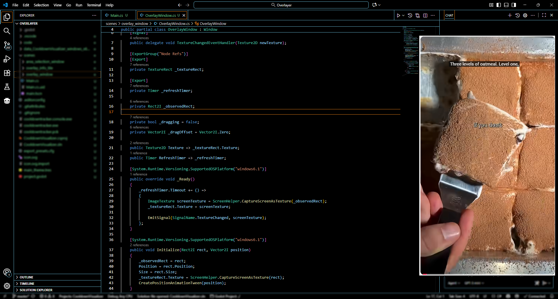Expand the SOLUTION EXPLORER section

click(x=36, y=290)
